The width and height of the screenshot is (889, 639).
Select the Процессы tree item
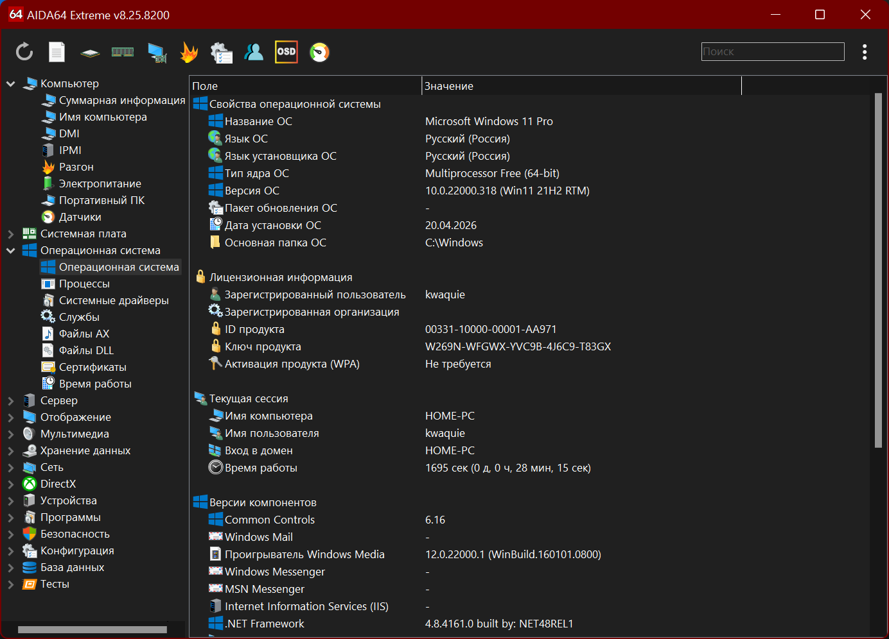(76, 284)
